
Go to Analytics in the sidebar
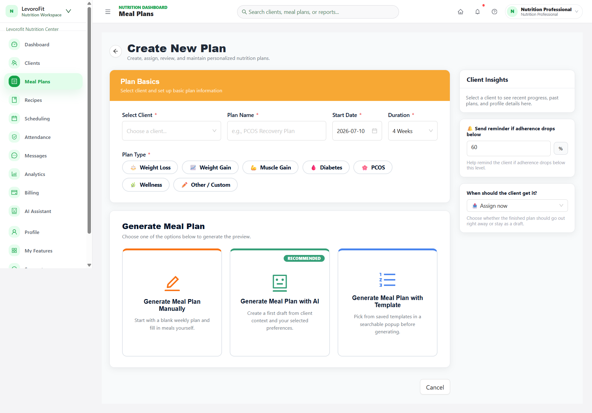coord(43,174)
